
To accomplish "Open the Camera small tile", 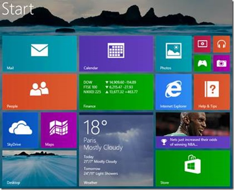I will coord(222,63).
